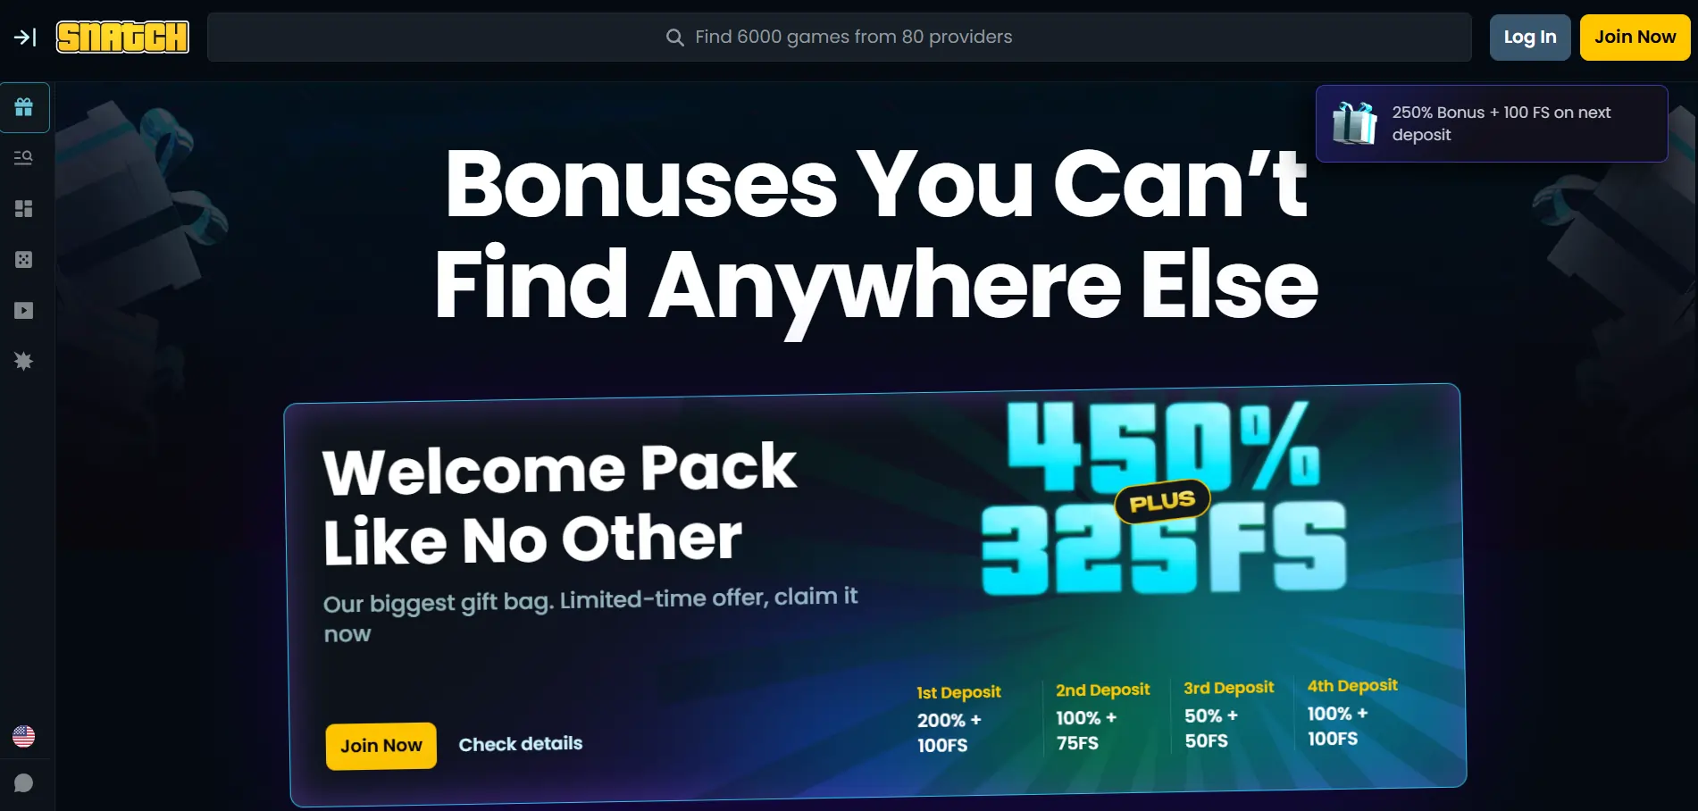This screenshot has width=1698, height=811.
Task: Click Join Now in Welcome Pack banner
Action: (381, 746)
